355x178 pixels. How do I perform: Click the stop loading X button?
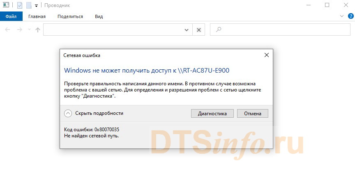[198, 30]
